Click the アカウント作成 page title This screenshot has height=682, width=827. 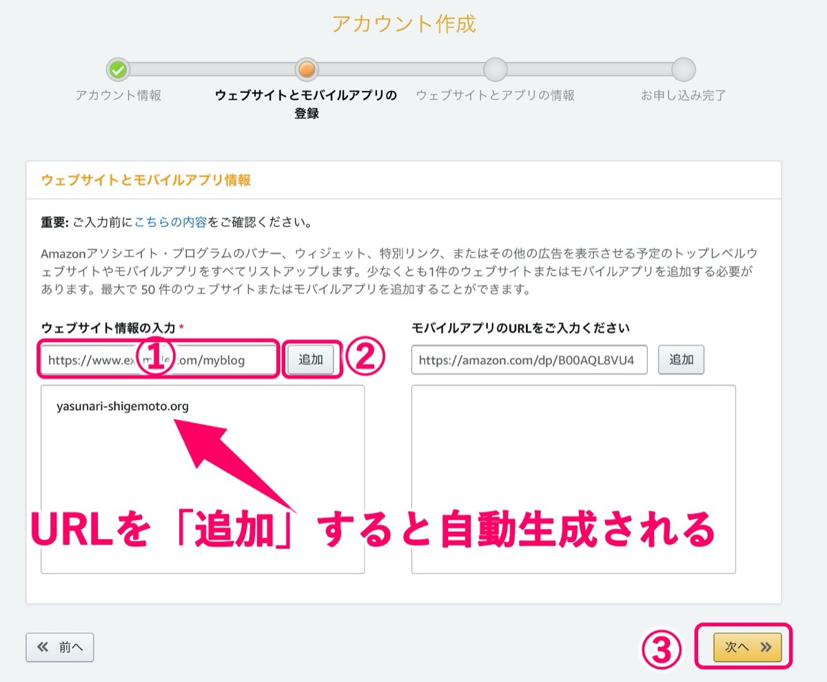point(404,23)
